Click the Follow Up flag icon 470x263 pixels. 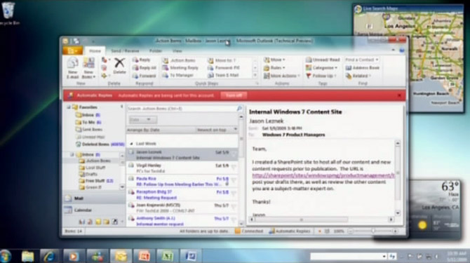click(309, 76)
